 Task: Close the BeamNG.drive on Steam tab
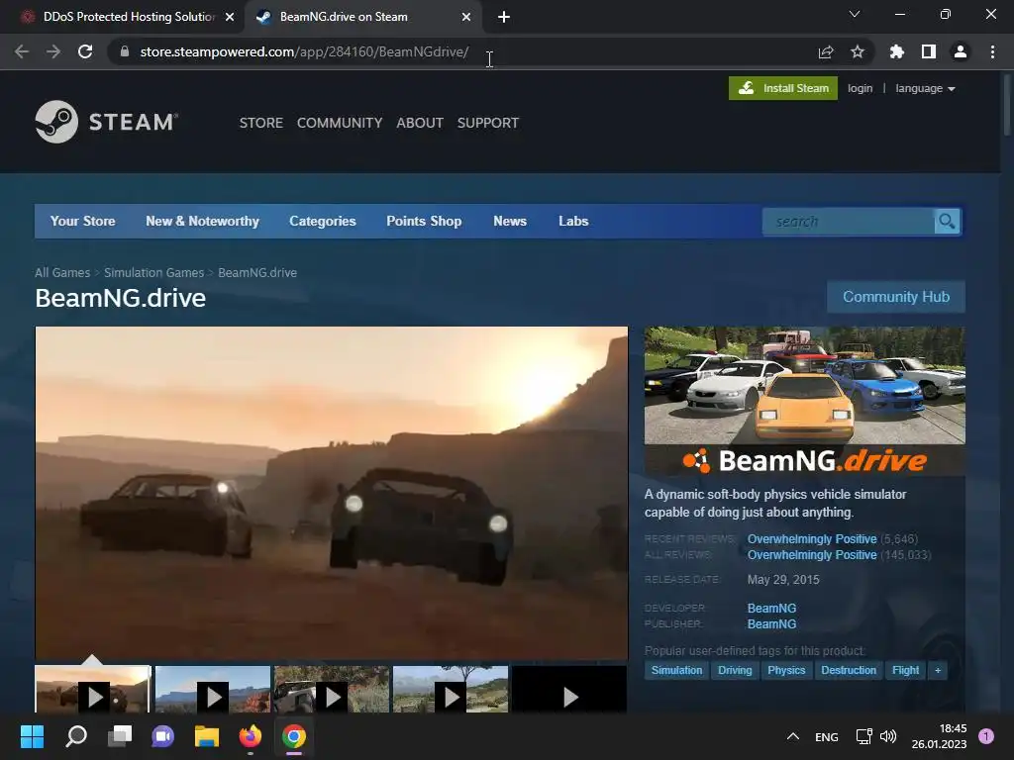coord(466,17)
